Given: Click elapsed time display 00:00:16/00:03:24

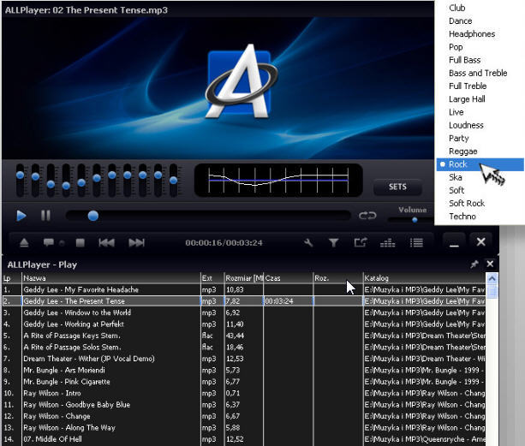Looking at the screenshot, I should coord(224,242).
